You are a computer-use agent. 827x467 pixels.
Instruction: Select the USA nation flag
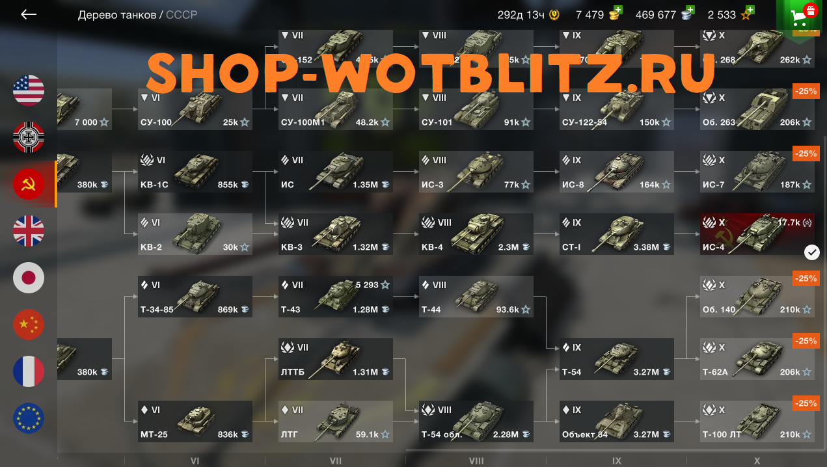[x=29, y=90]
